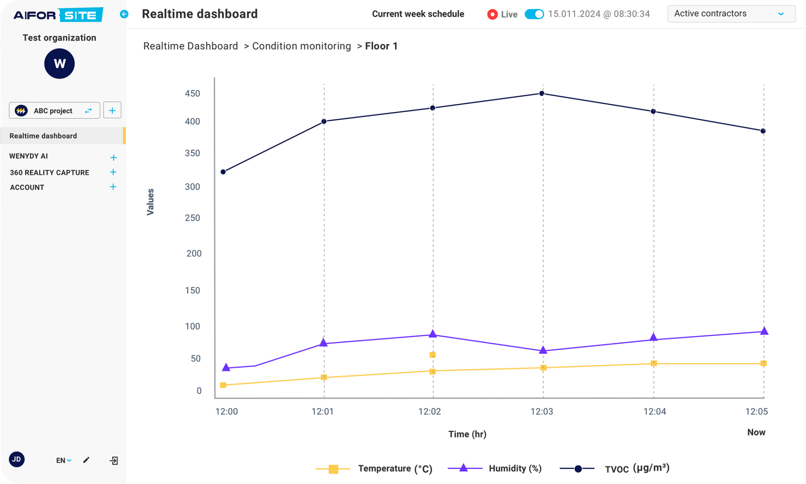
Task: Collapse sidebar with the blue arrow icon
Action: [x=124, y=14]
